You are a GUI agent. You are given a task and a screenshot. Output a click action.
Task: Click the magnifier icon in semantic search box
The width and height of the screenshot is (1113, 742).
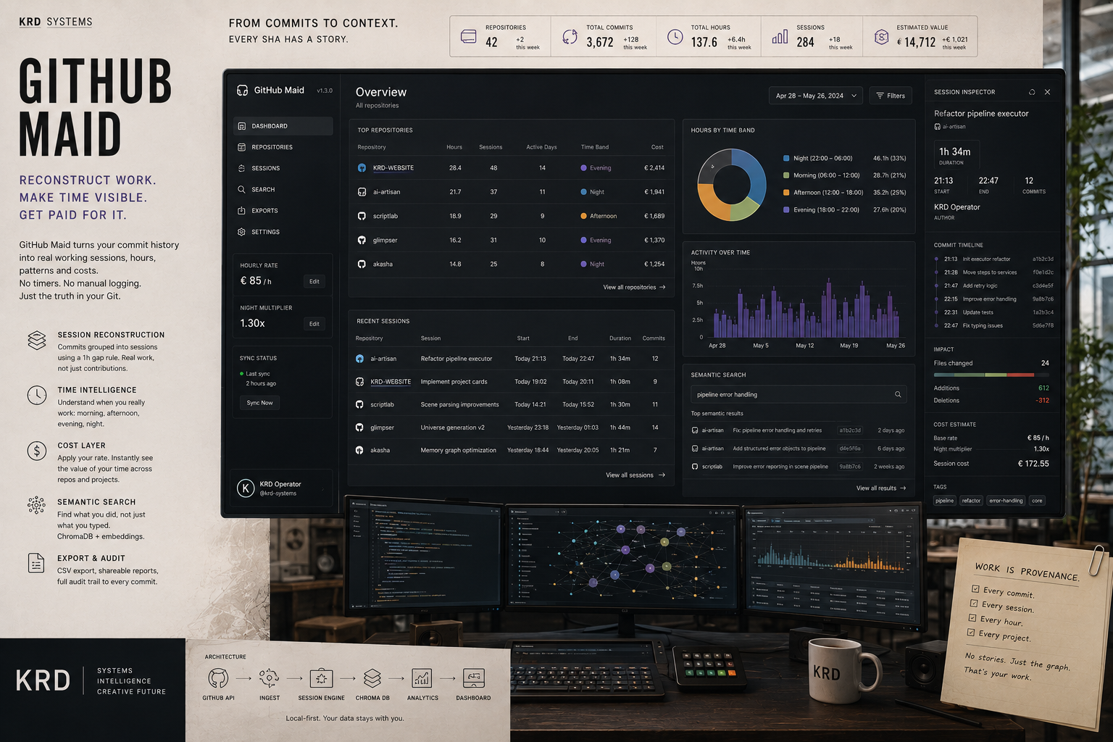click(x=898, y=394)
